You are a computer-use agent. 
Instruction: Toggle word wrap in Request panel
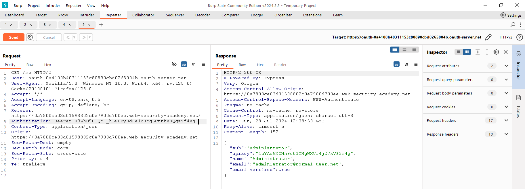coord(184,64)
